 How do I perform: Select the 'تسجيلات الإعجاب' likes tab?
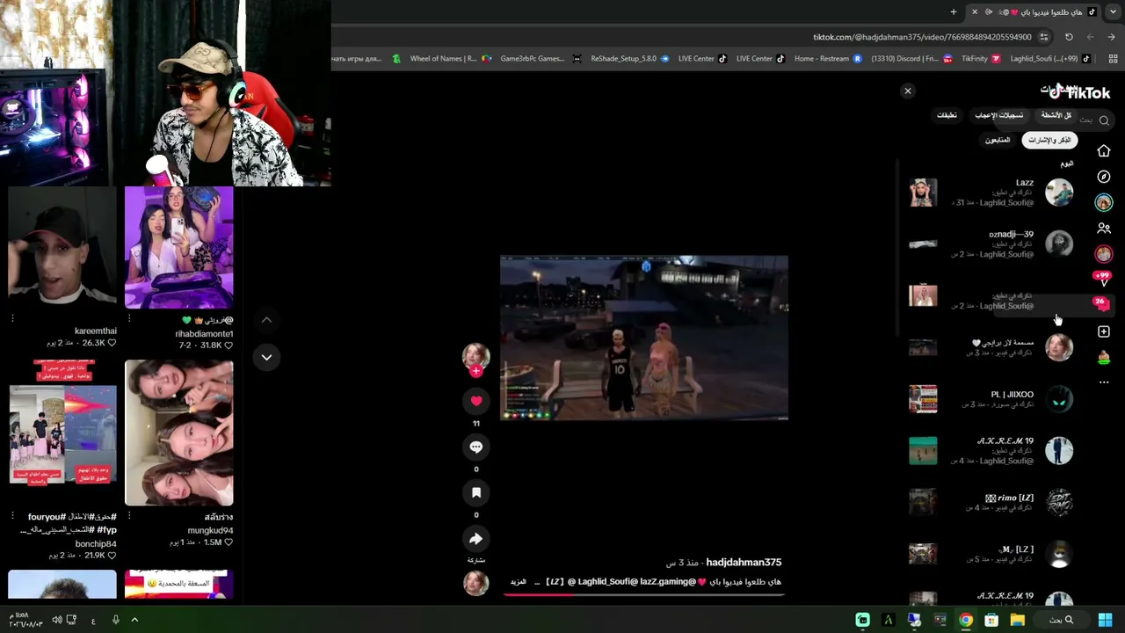point(998,115)
